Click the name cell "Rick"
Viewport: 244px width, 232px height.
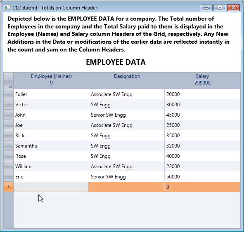[x=51, y=135]
